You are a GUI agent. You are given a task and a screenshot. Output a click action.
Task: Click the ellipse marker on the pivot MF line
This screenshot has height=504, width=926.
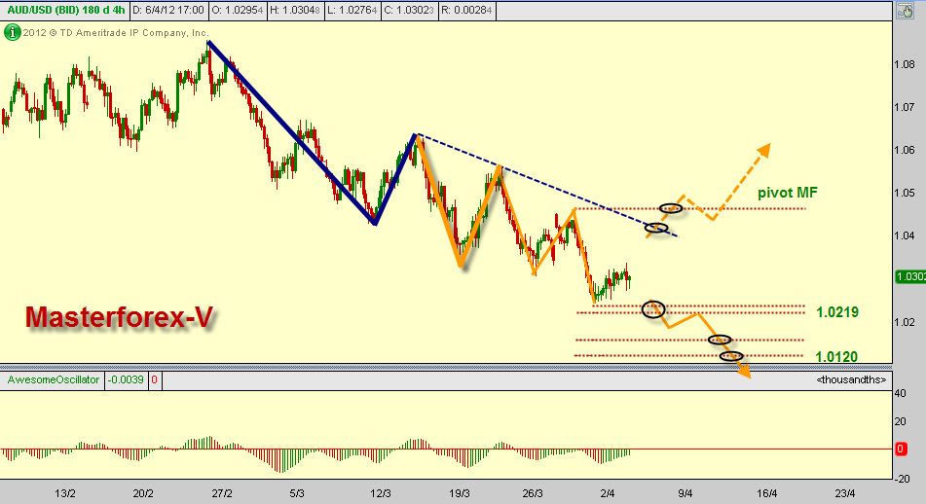[671, 208]
